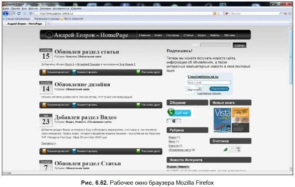
Task: Open the Vista book cover thumbnail
Action: tap(222, 120)
